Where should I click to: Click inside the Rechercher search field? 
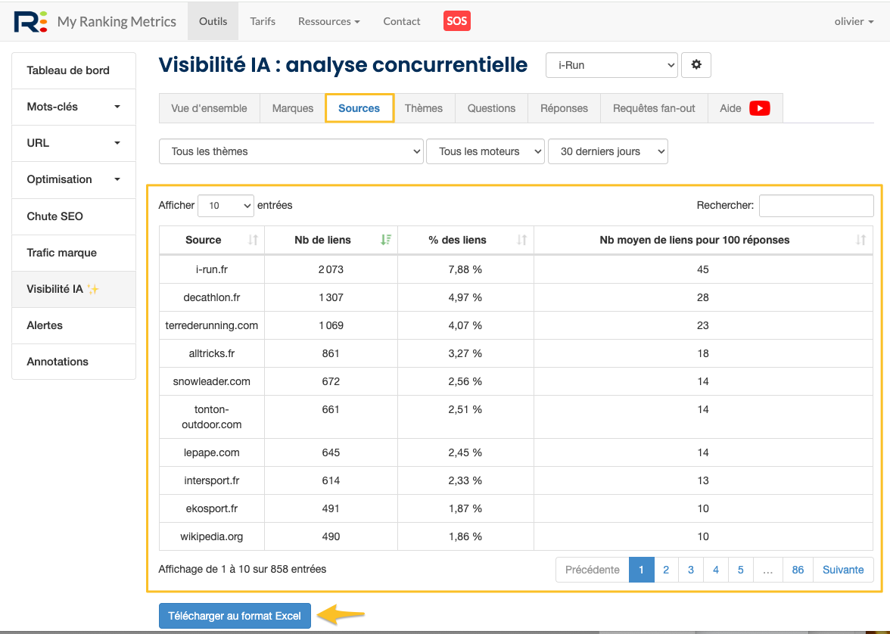pyautogui.click(x=816, y=205)
